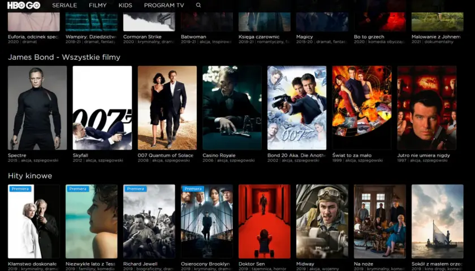This screenshot has height=271, width=475.
Task: Open the FILMY menu
Action: click(97, 5)
